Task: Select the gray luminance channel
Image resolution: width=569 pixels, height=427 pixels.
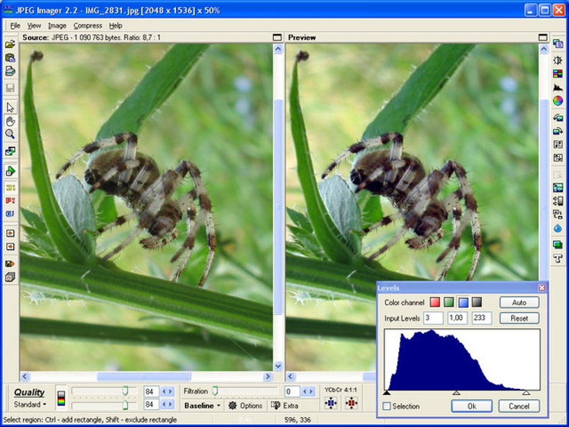Action: click(477, 302)
